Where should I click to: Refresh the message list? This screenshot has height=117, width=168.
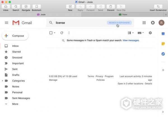pyautogui.click(x=62, y=33)
